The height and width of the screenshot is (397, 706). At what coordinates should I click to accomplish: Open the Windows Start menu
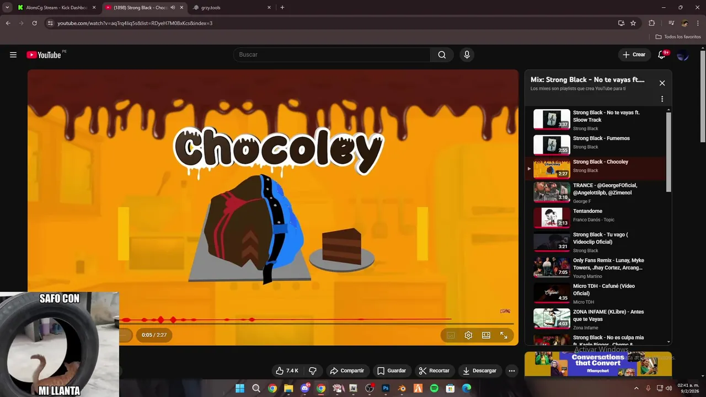pyautogui.click(x=240, y=388)
